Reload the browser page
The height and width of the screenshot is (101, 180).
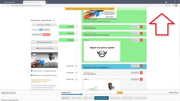(x=8, y=6)
